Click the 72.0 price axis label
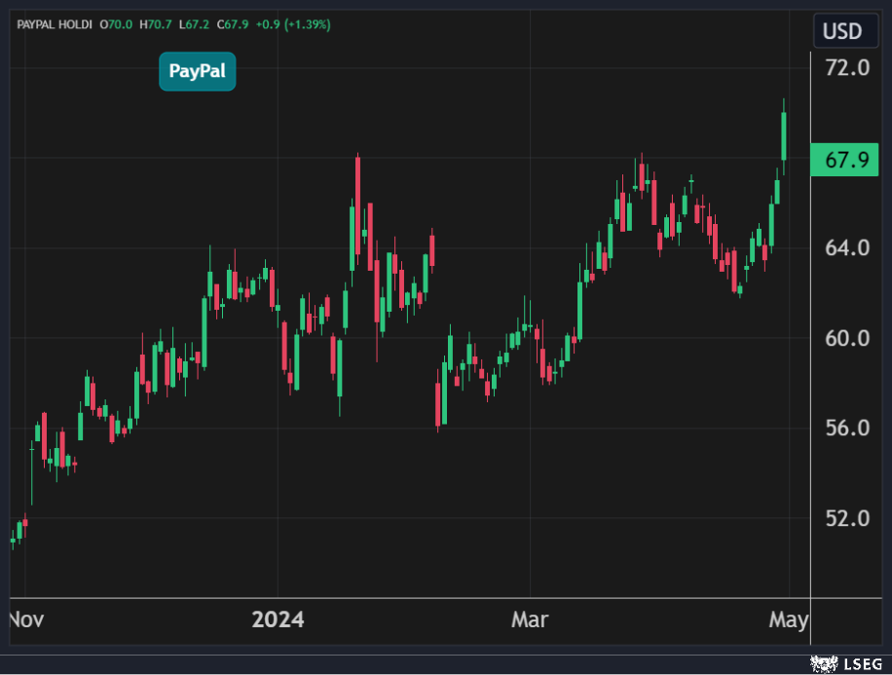The image size is (892, 675). [846, 68]
